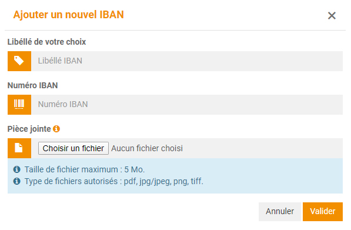Open the Choisir un fichier file picker

[73, 148]
